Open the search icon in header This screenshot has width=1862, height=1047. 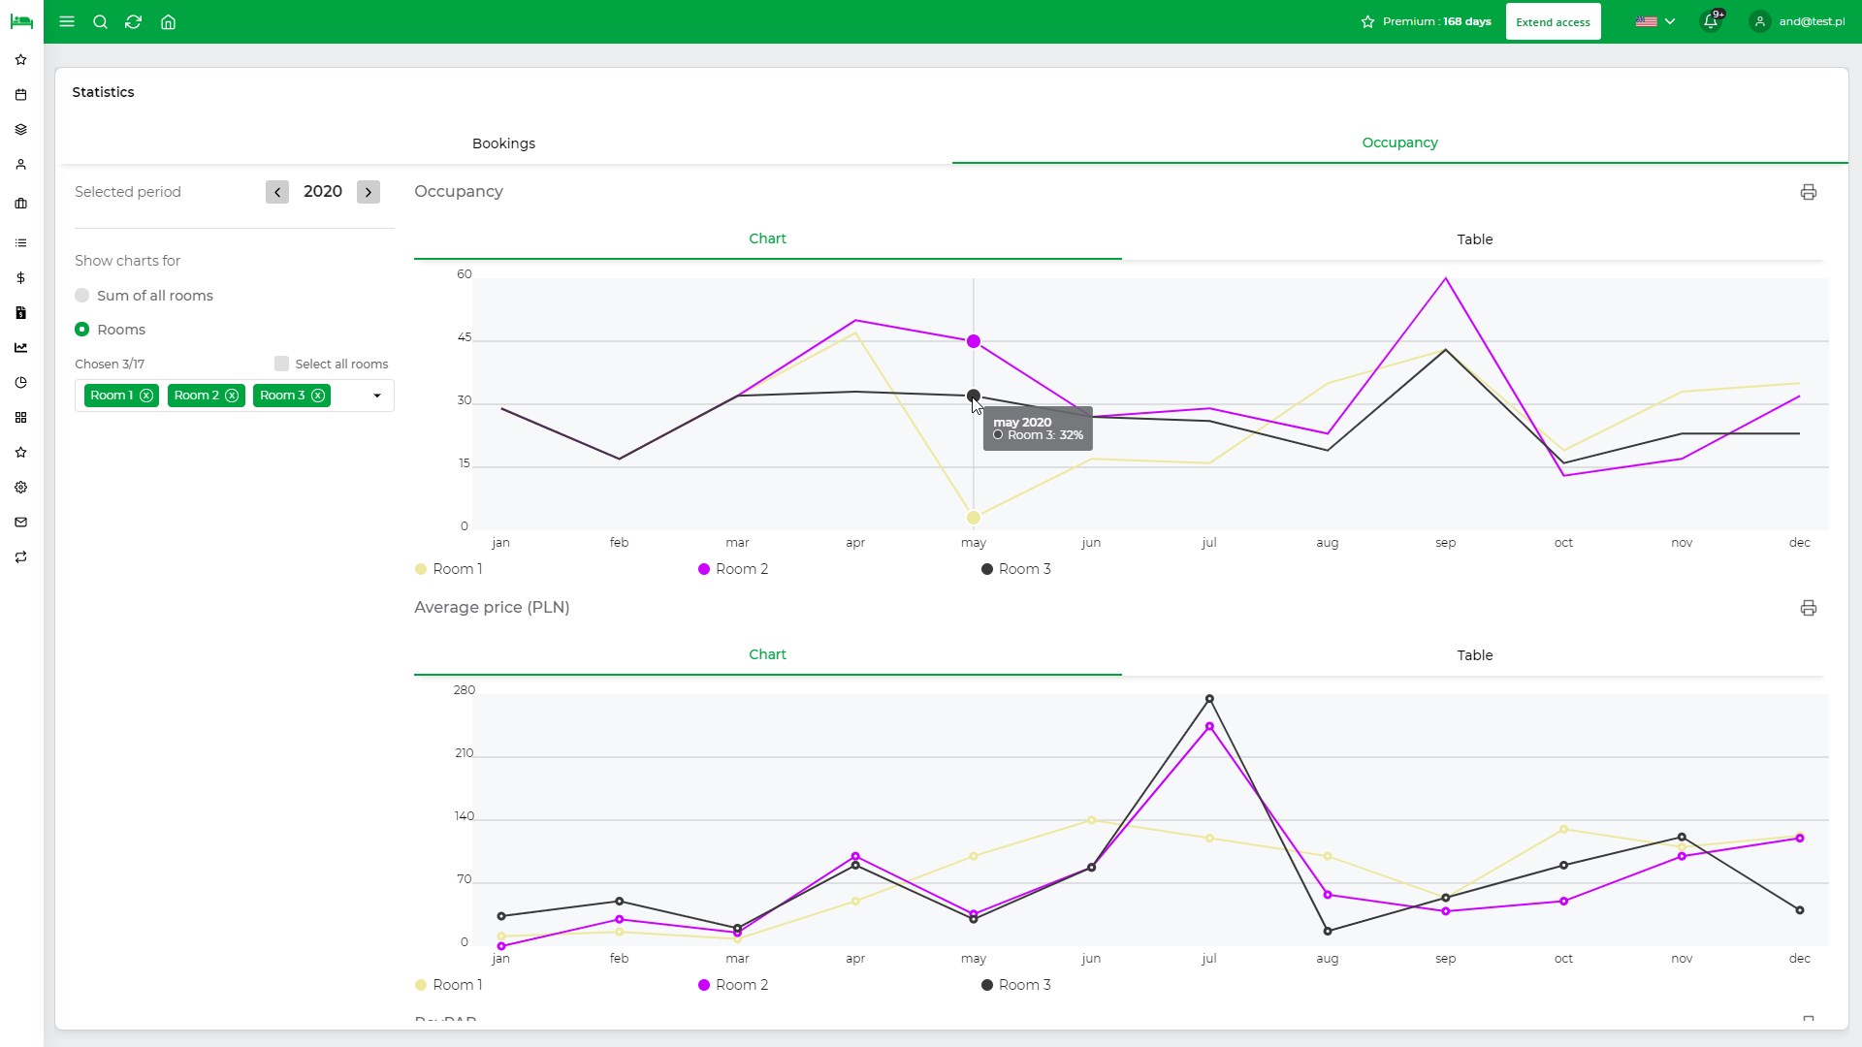coord(100,21)
